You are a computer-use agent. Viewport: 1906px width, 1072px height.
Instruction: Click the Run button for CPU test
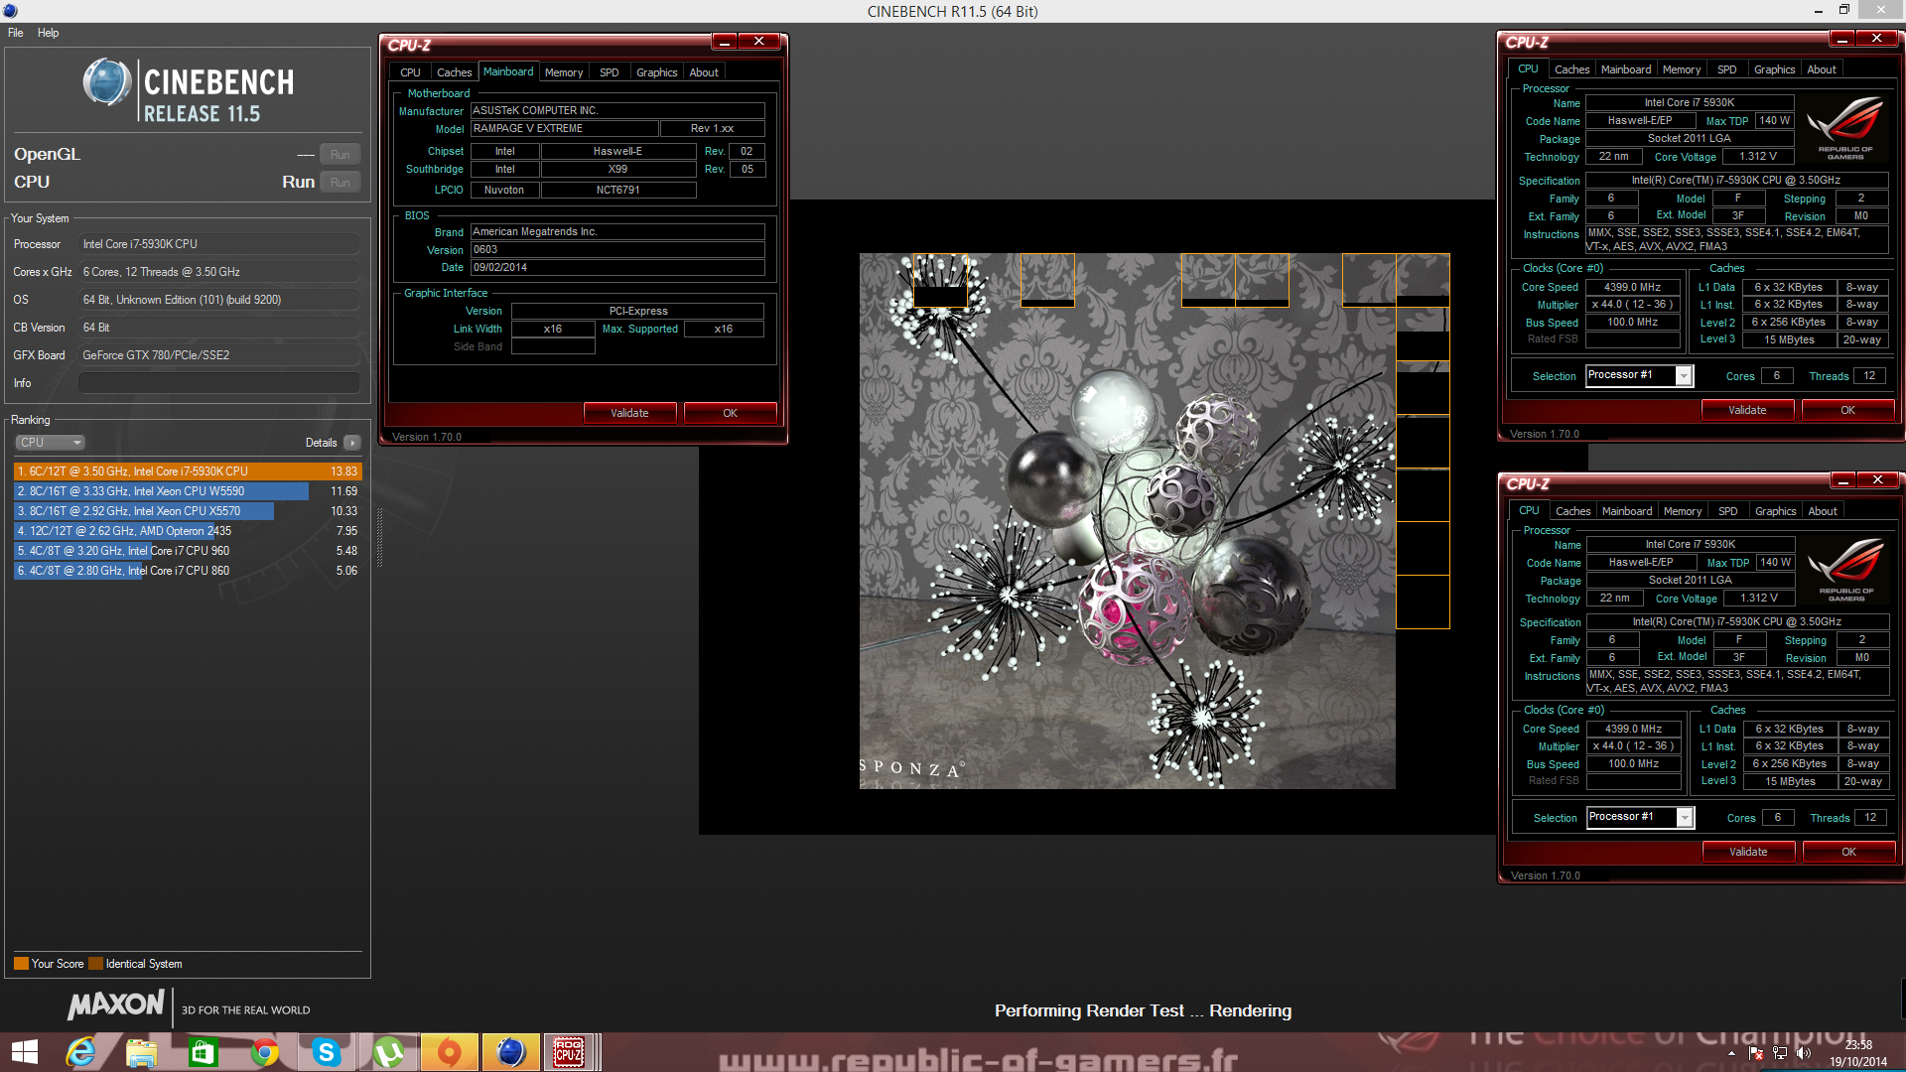[x=340, y=183]
